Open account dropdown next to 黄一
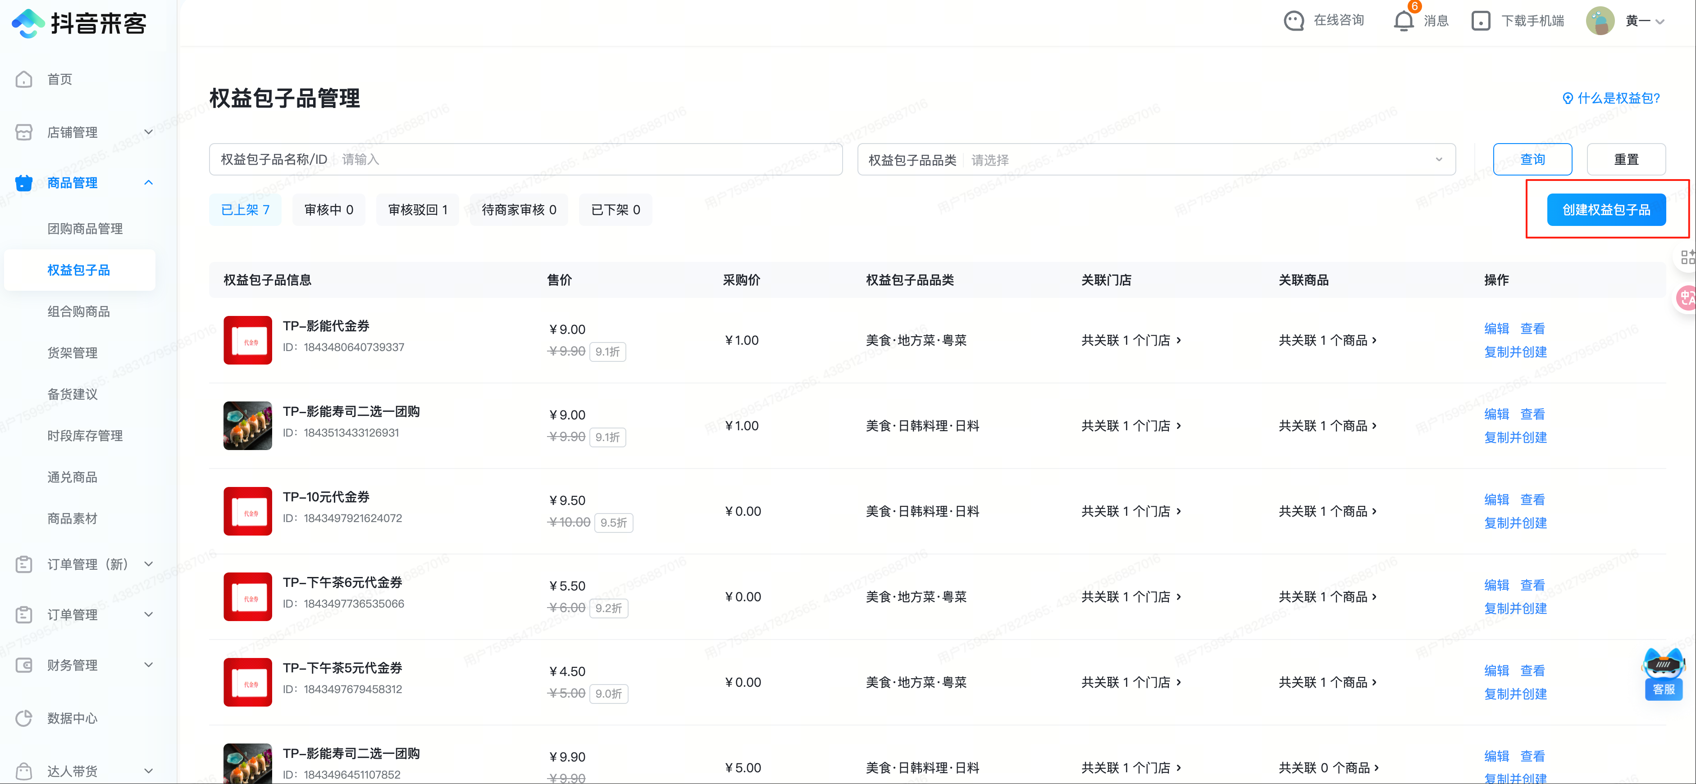 pos(1660,22)
